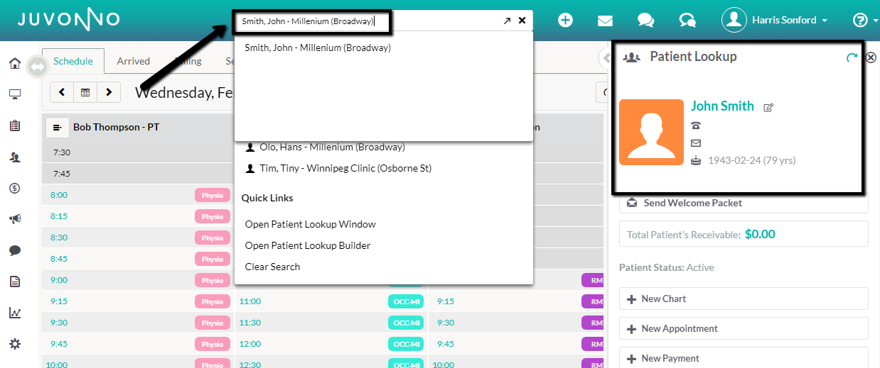Click the New Payment button

coord(744,358)
